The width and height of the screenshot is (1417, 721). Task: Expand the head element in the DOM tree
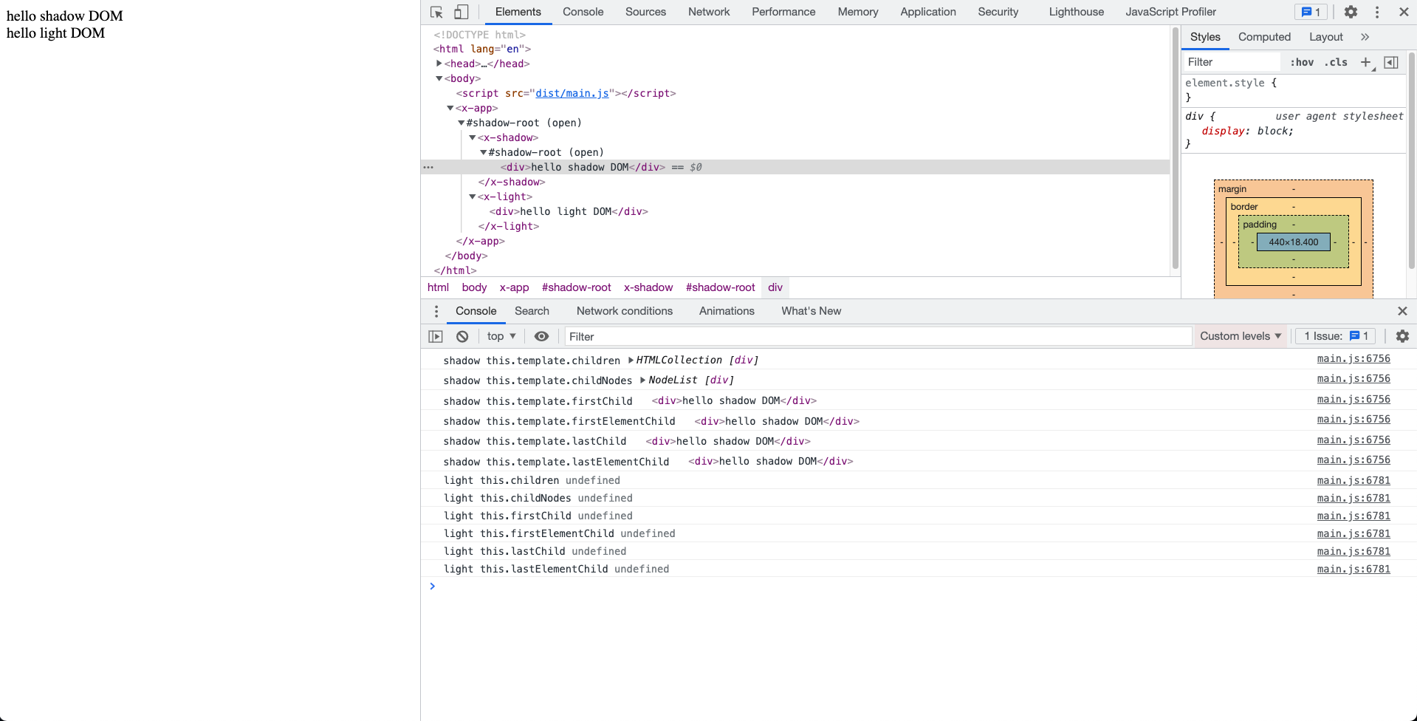coord(439,64)
